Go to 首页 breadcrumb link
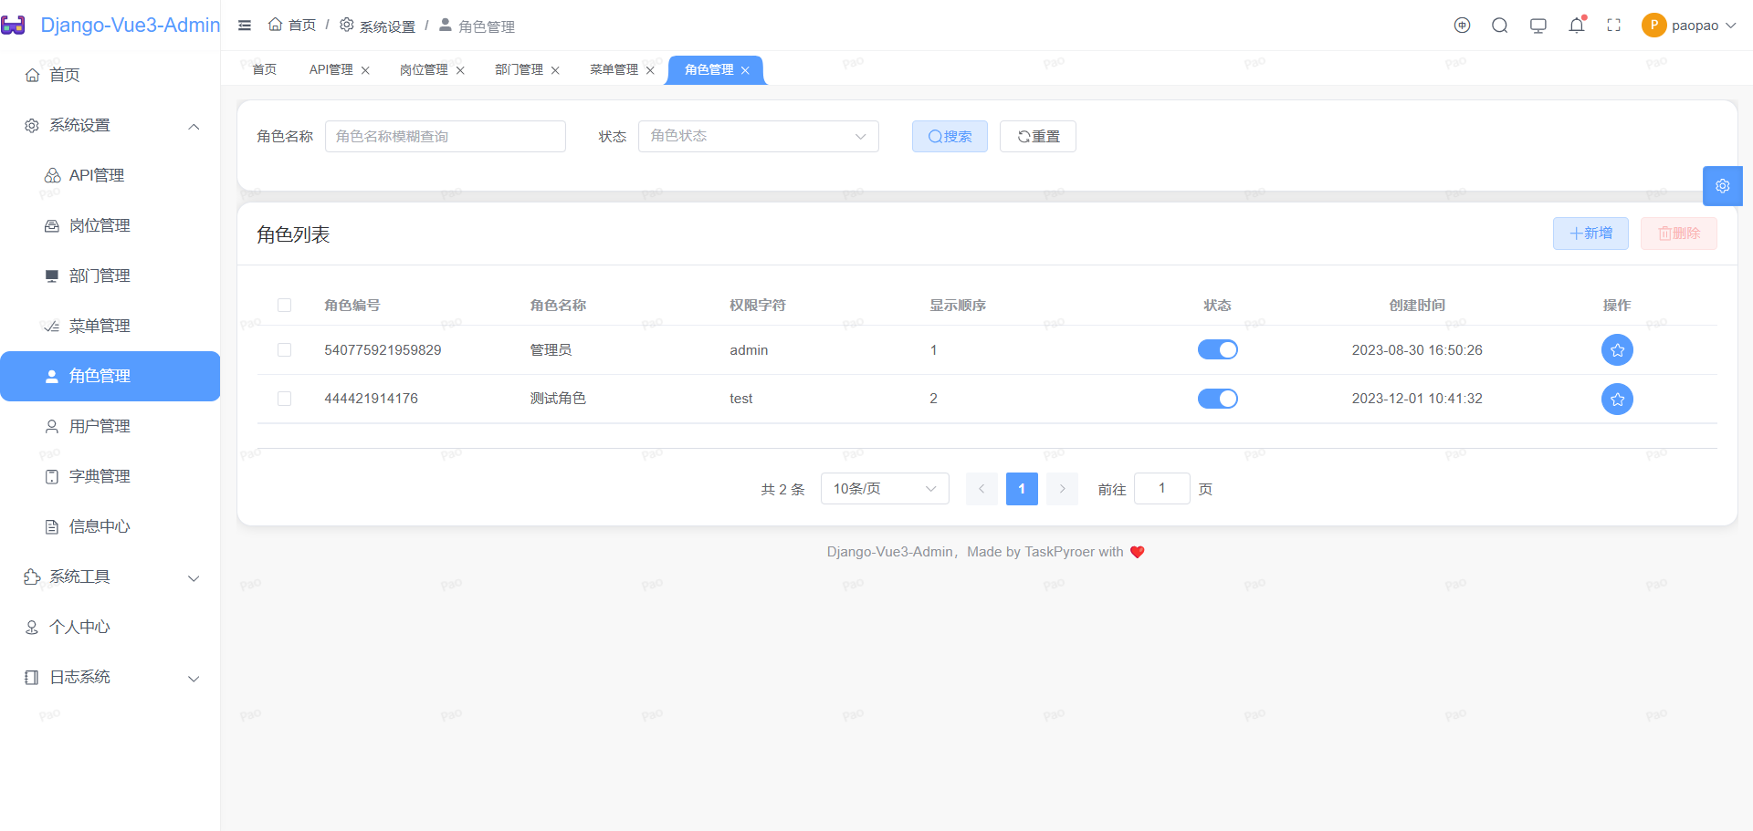 point(292,26)
